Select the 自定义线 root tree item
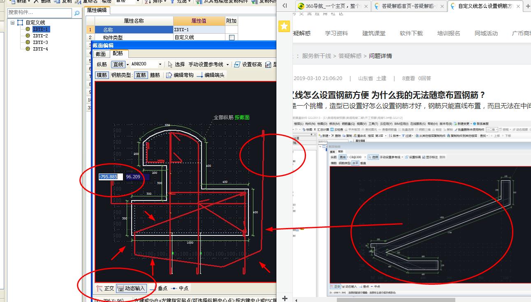Viewport: 531px width, 302px height. (x=35, y=23)
